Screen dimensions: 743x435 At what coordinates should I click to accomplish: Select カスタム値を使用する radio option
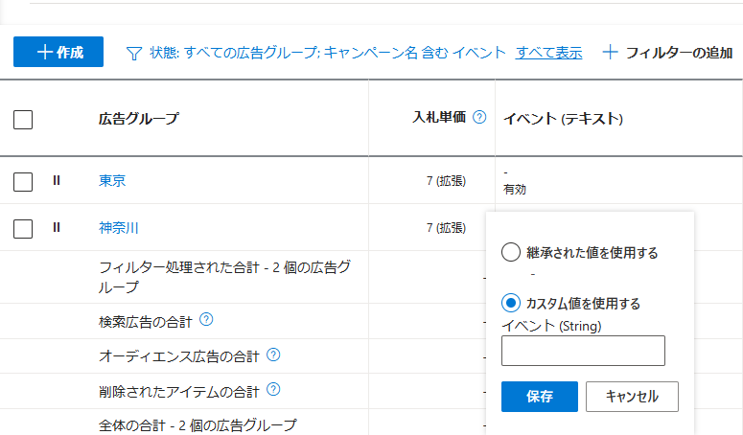tap(511, 303)
